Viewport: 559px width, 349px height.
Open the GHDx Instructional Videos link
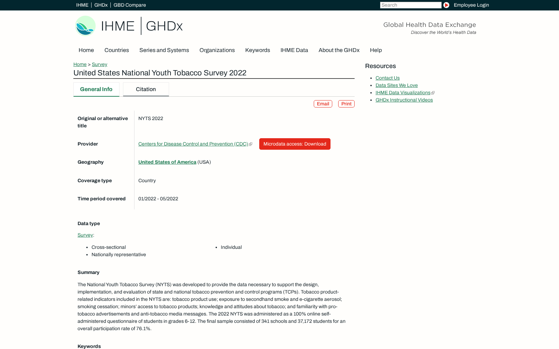404,100
